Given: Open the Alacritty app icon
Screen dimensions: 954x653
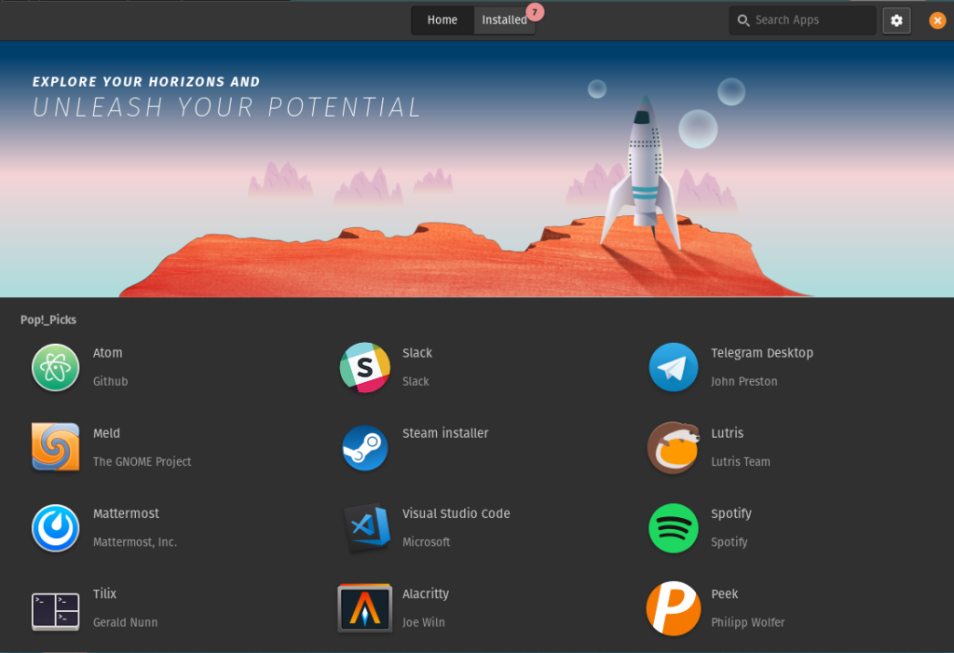Looking at the screenshot, I should click(364, 608).
